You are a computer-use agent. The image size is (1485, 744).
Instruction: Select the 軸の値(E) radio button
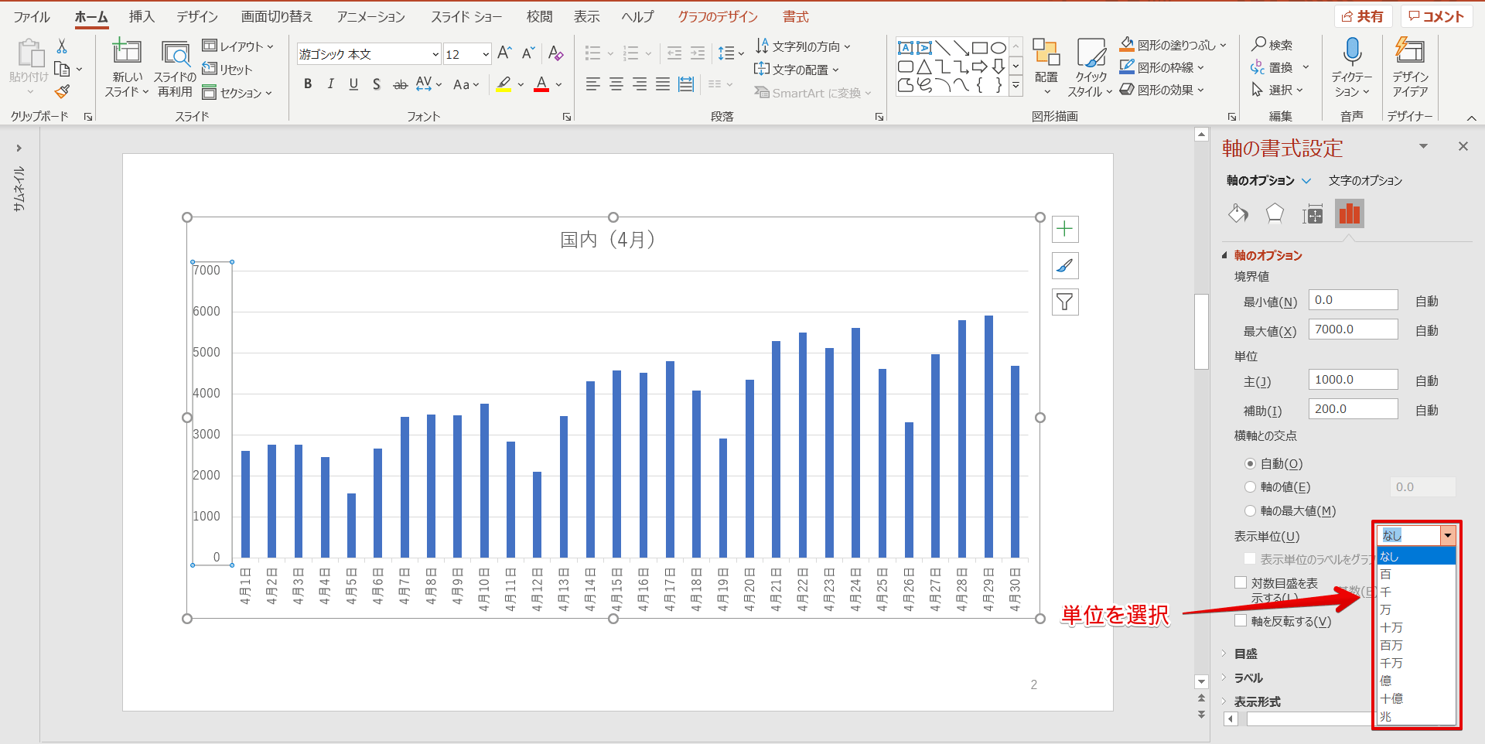click(x=1250, y=487)
